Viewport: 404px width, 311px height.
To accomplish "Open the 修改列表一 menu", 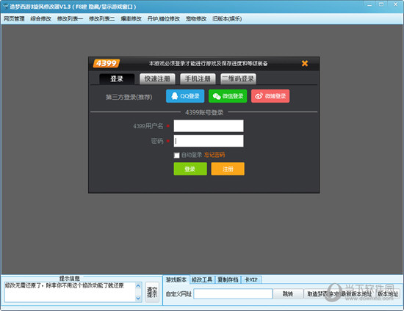I will coord(70,19).
